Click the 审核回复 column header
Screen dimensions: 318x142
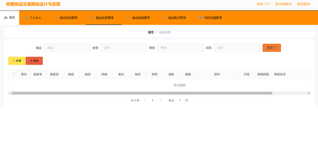[263, 74]
